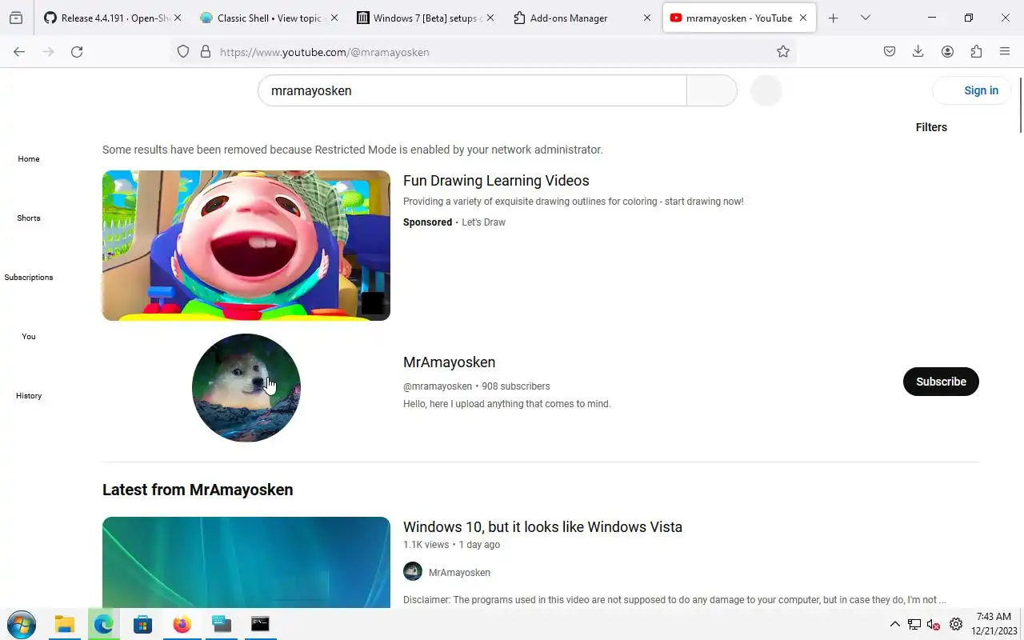The image size is (1024, 640).
Task: Open a new tab with plus button
Action: [834, 18]
